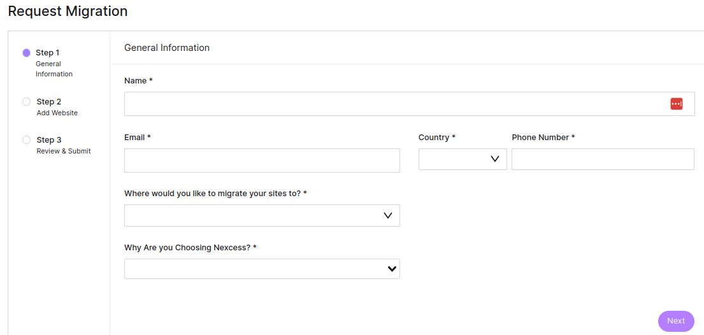
Task: Jump to Step 3 Review & Submit
Action: click(x=63, y=145)
